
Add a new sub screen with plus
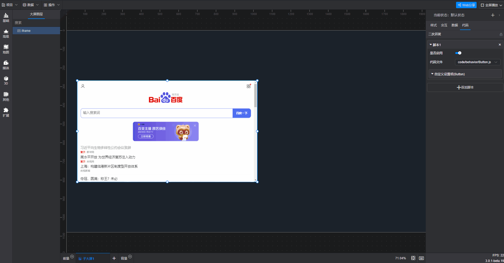tap(114, 258)
